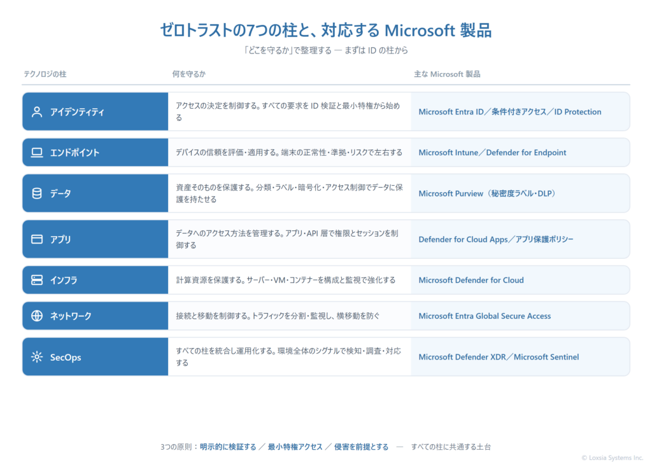The image size is (652, 467).
Task: Select the アイデンティティ pillar label
Action: coord(77,112)
